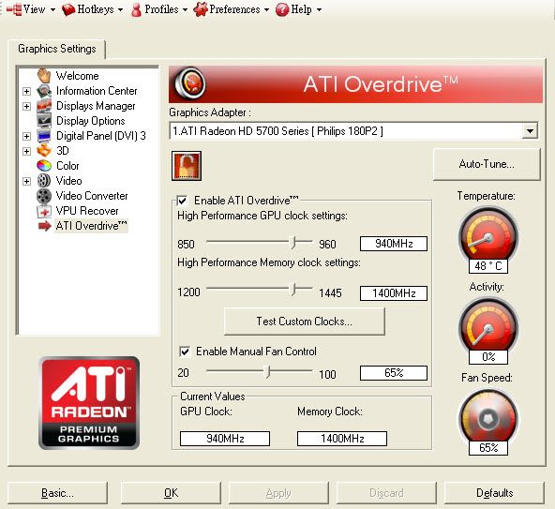Open the Help menu

(299, 9)
